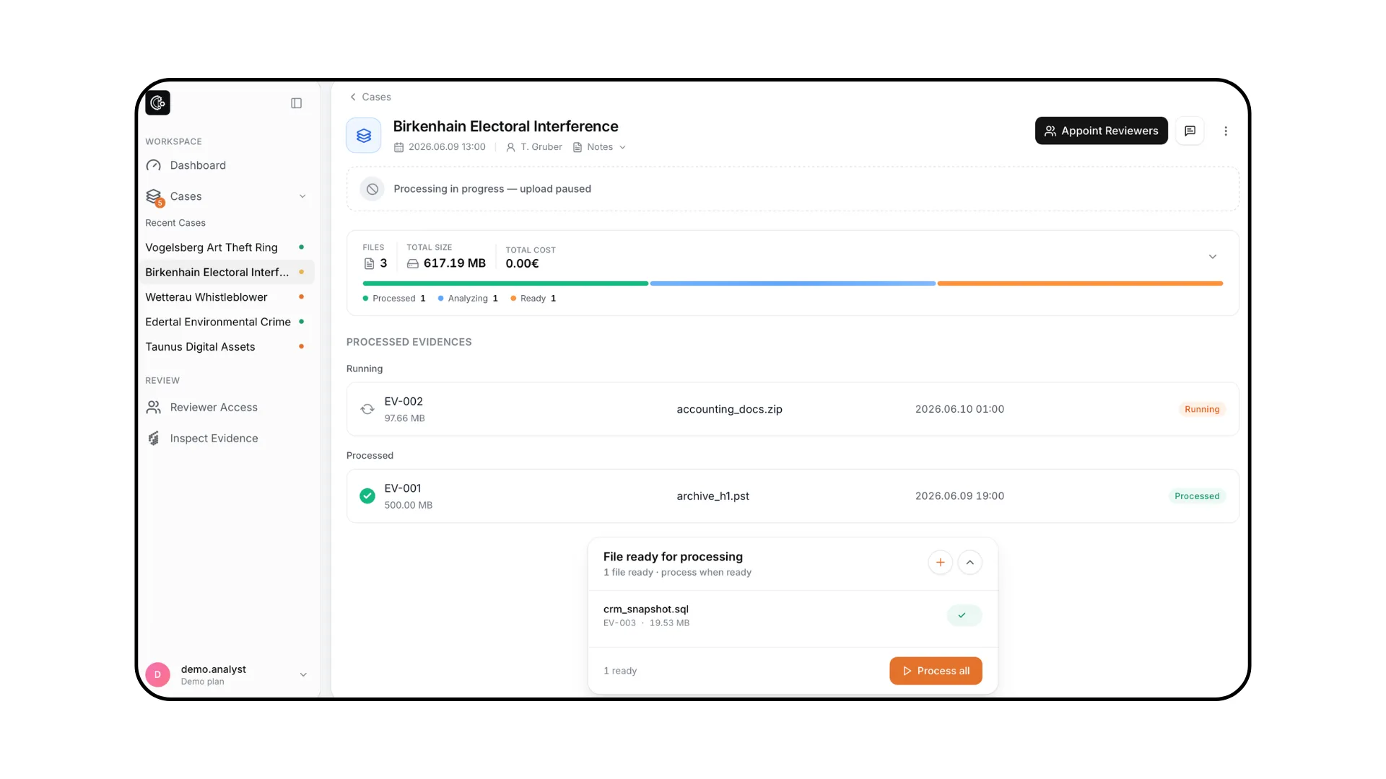This screenshot has height=779, width=1386.
Task: Toggle the crm_snapshot.sql checkmark
Action: click(x=964, y=615)
